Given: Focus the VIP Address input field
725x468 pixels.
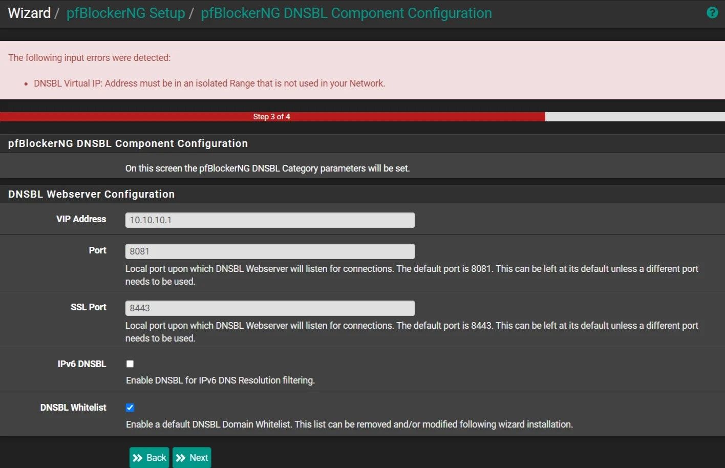Looking at the screenshot, I should coord(270,220).
